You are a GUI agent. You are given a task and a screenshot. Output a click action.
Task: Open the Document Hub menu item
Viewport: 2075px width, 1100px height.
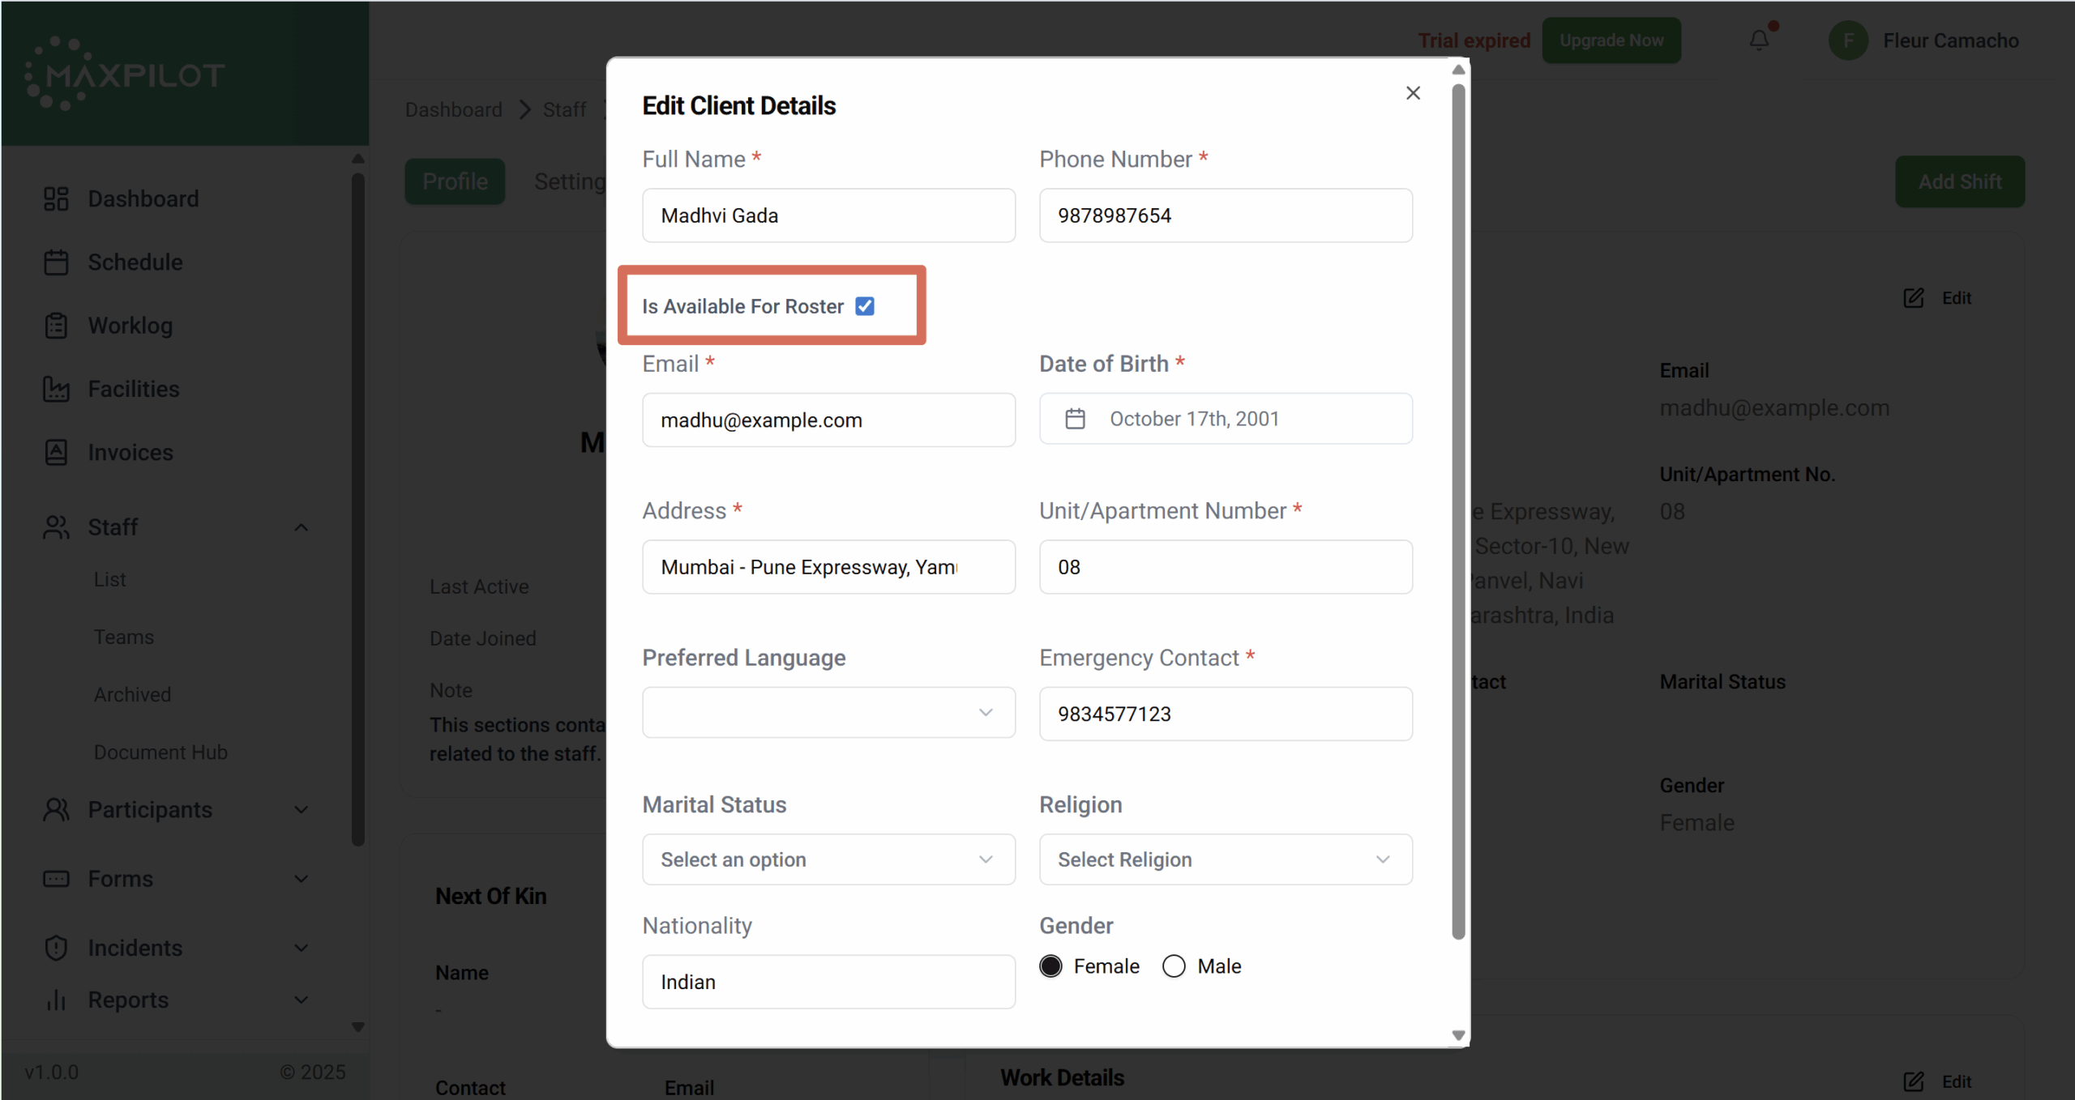160,752
